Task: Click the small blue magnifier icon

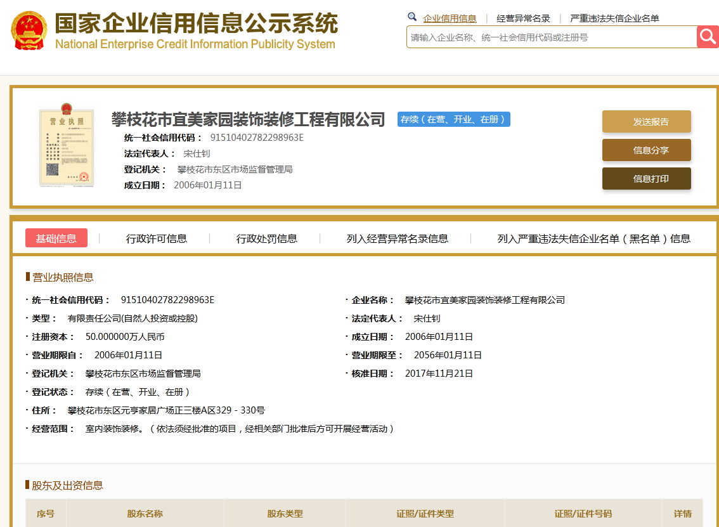Action: point(412,17)
